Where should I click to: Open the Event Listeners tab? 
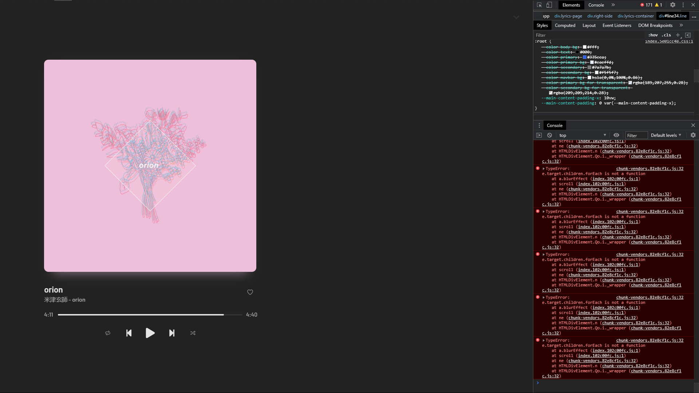pyautogui.click(x=617, y=25)
